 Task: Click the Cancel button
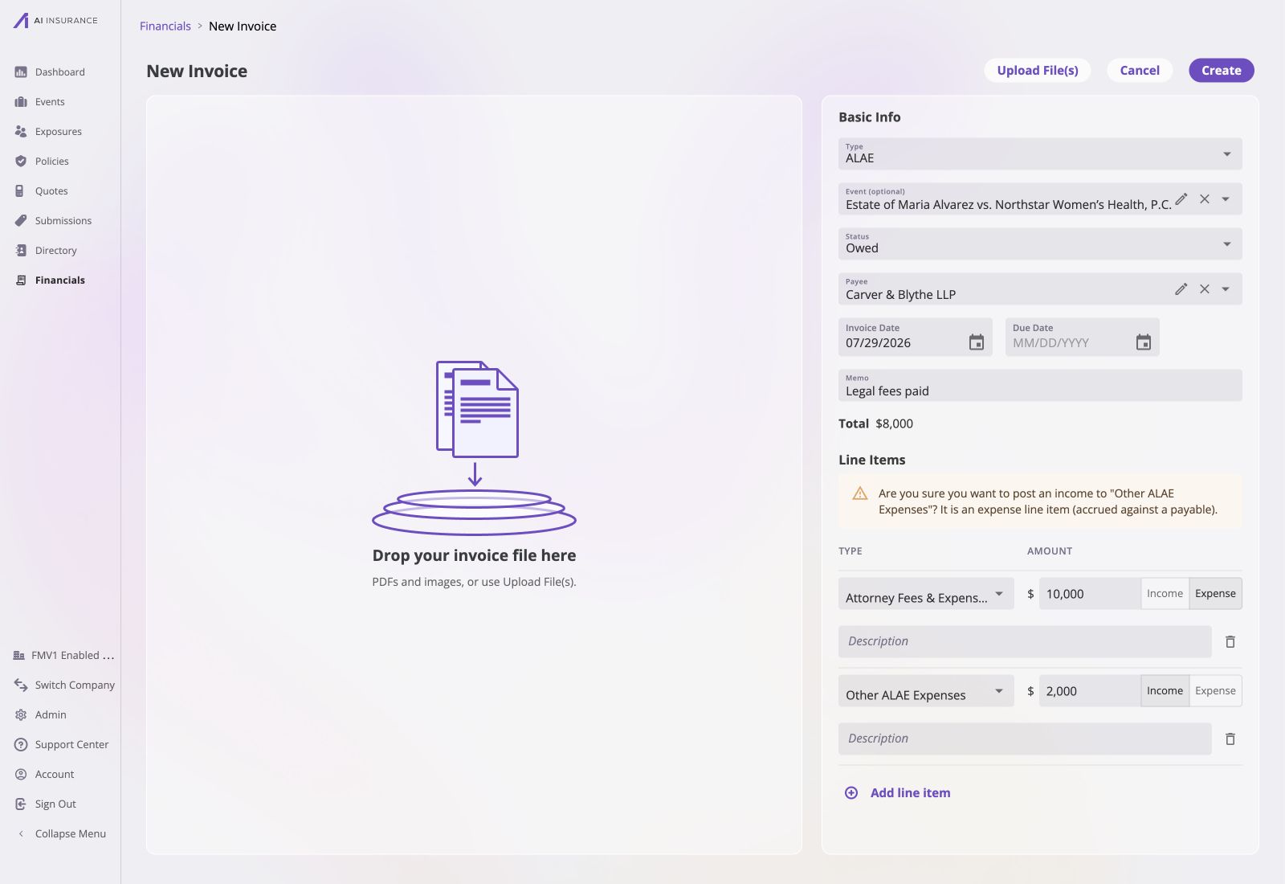(1140, 71)
